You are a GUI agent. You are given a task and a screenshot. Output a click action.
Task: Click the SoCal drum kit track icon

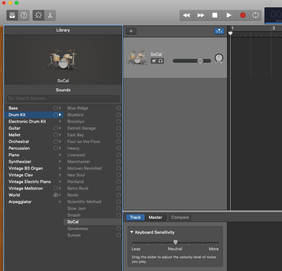pos(137,58)
